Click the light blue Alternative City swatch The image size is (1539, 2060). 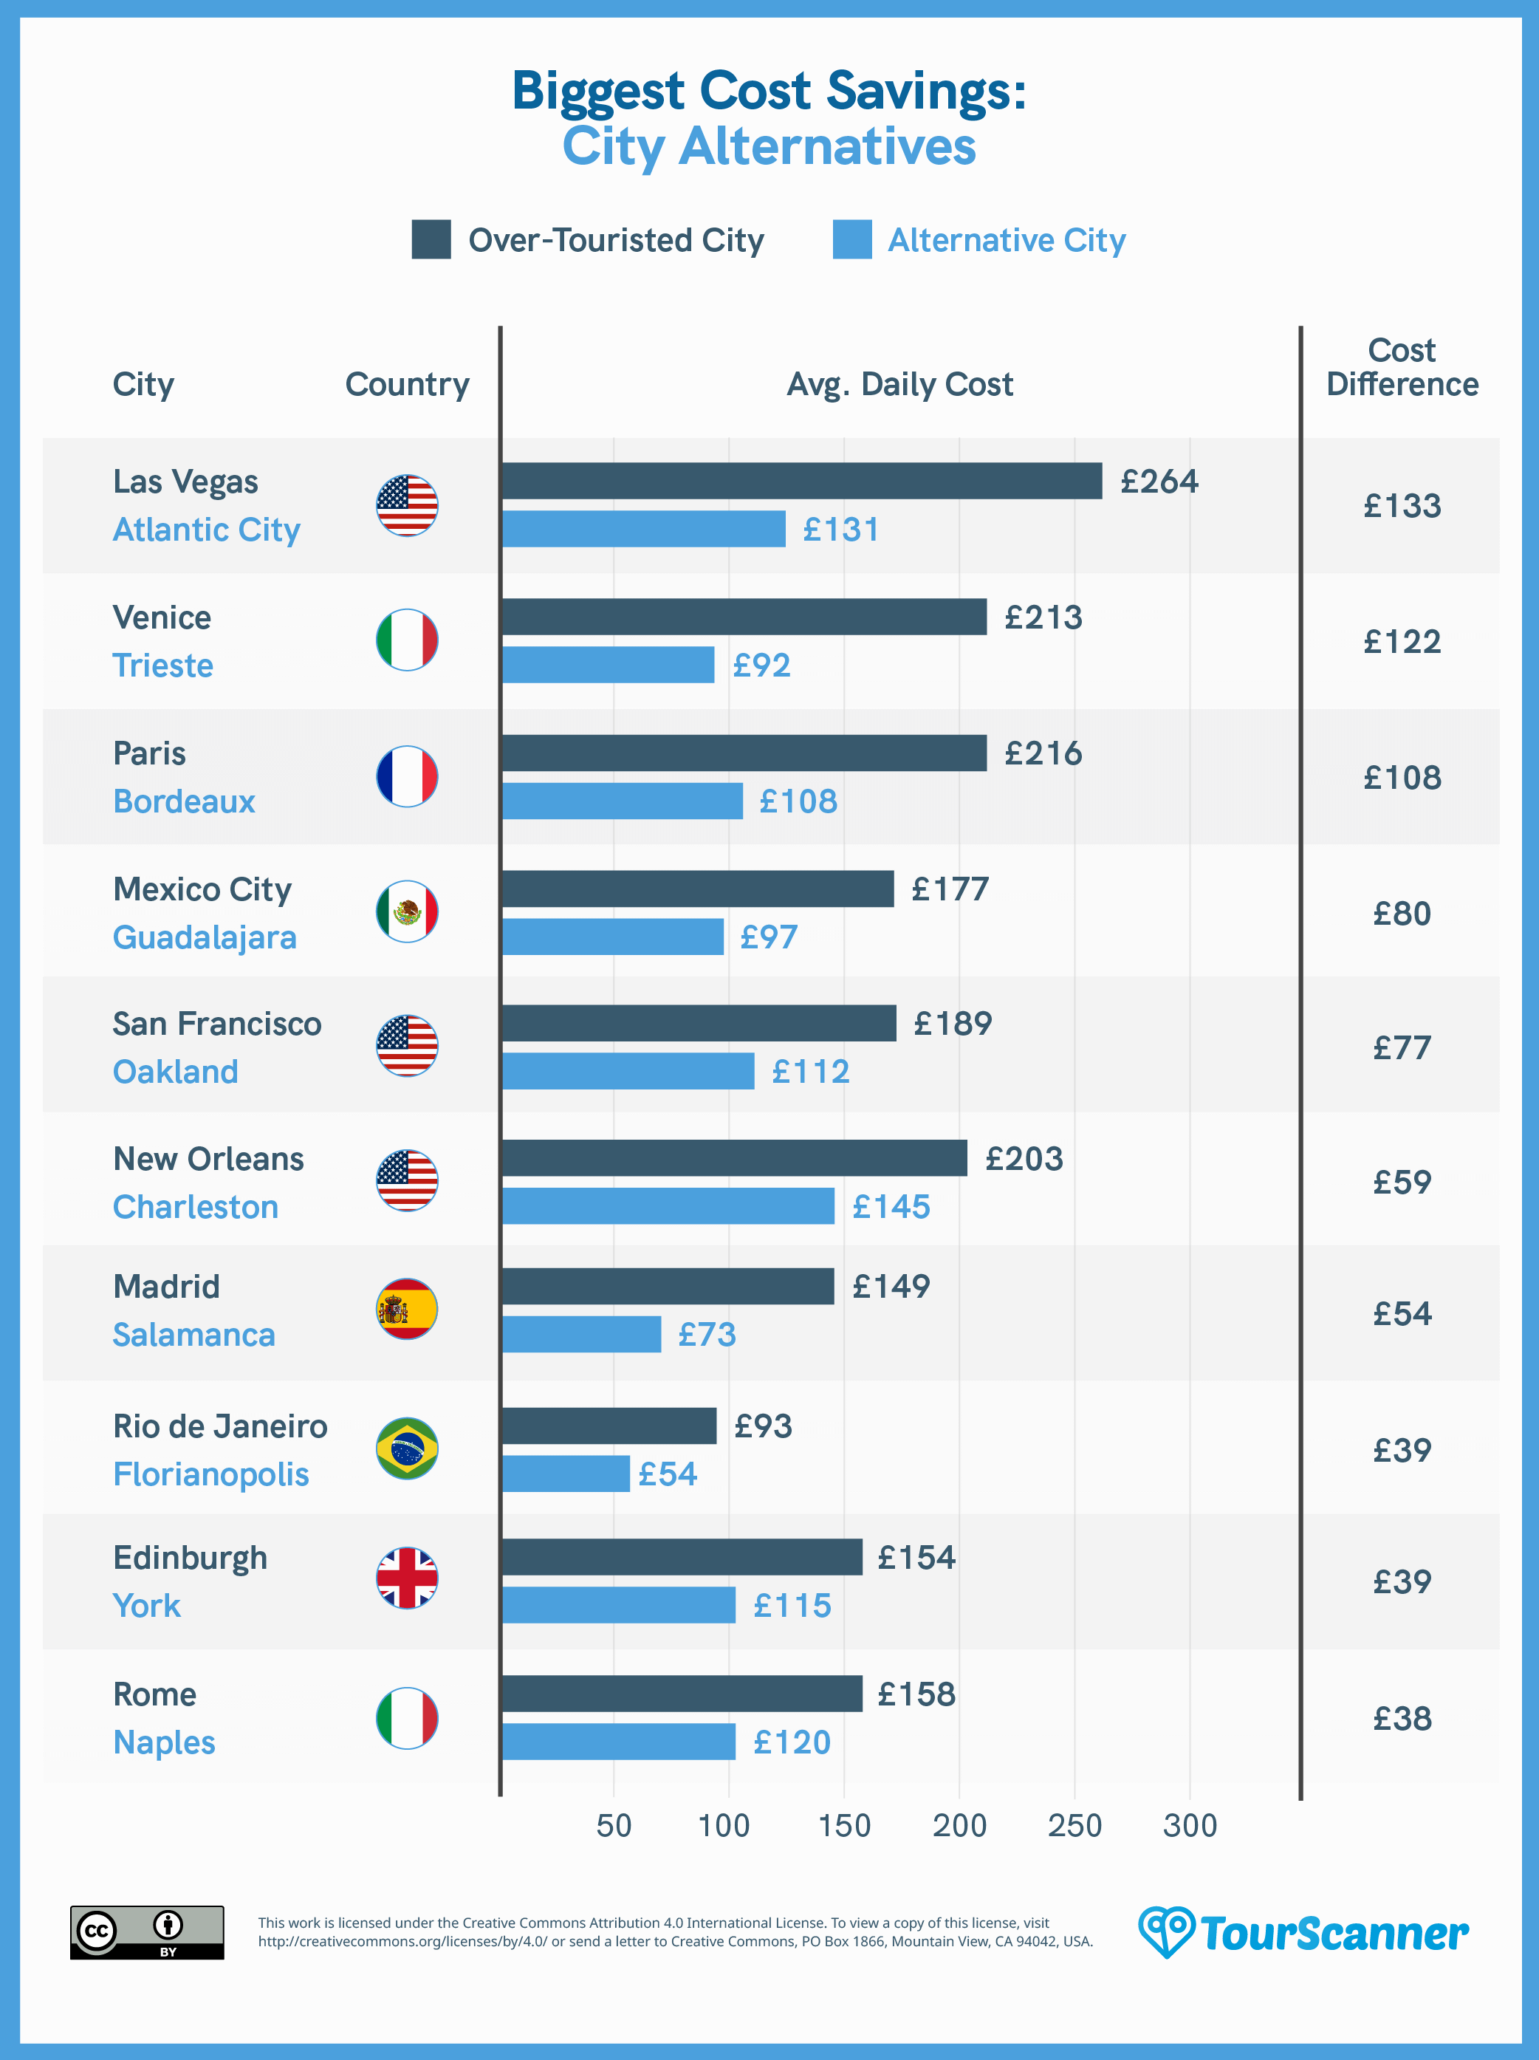pos(852,239)
